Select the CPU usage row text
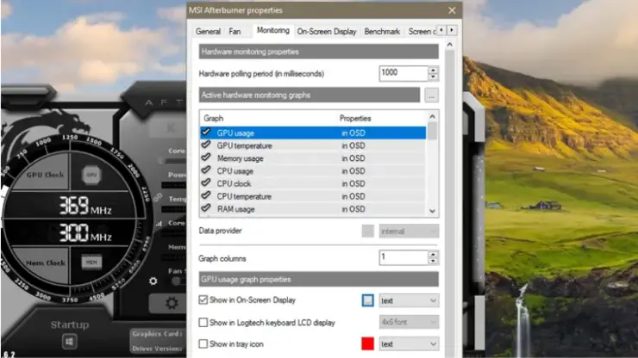 (x=235, y=171)
